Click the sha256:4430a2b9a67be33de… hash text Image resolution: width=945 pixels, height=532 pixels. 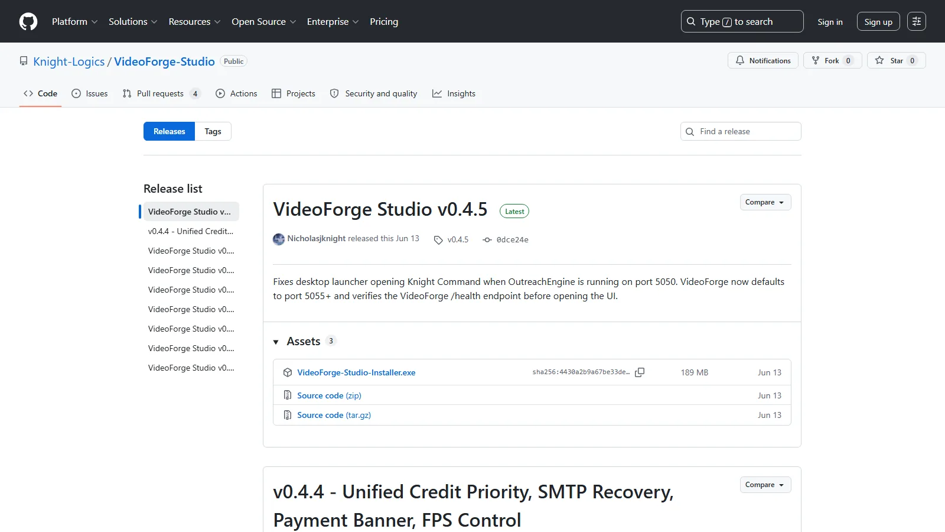[581, 372]
